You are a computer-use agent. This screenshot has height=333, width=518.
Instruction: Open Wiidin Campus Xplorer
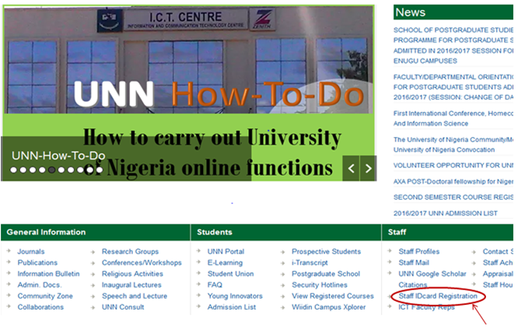coord(329,307)
